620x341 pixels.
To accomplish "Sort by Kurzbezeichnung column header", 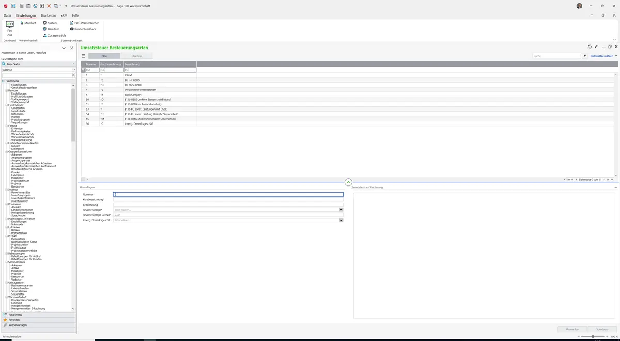I will point(111,64).
